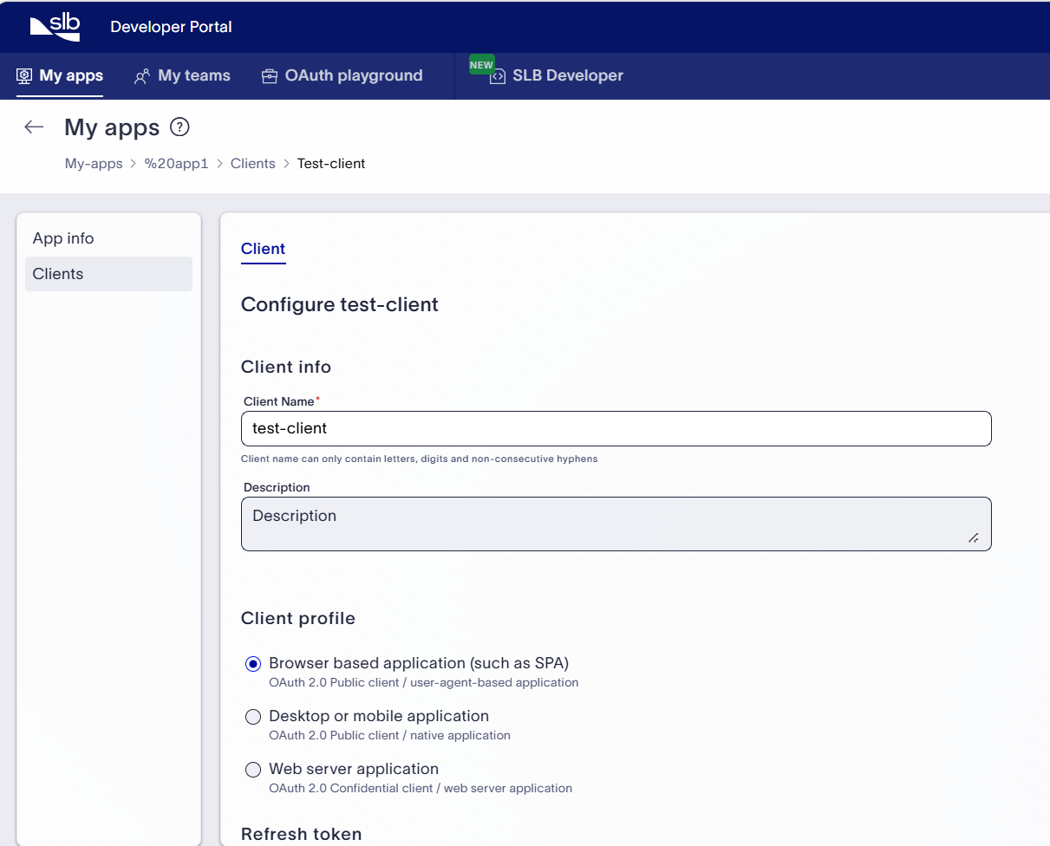The image size is (1050, 846).
Task: Select Web server application radio button
Action: coord(253,770)
